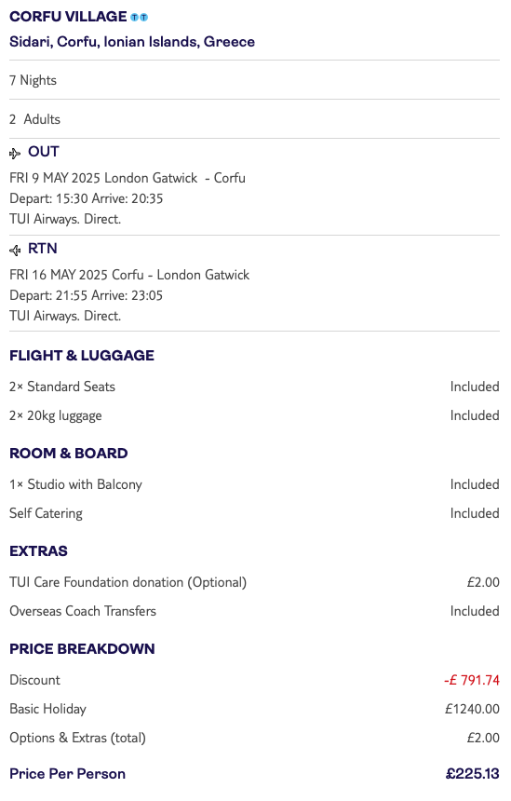The height and width of the screenshot is (801, 511).
Task: Click the red discount amount -£791.74
Action: tap(472, 680)
